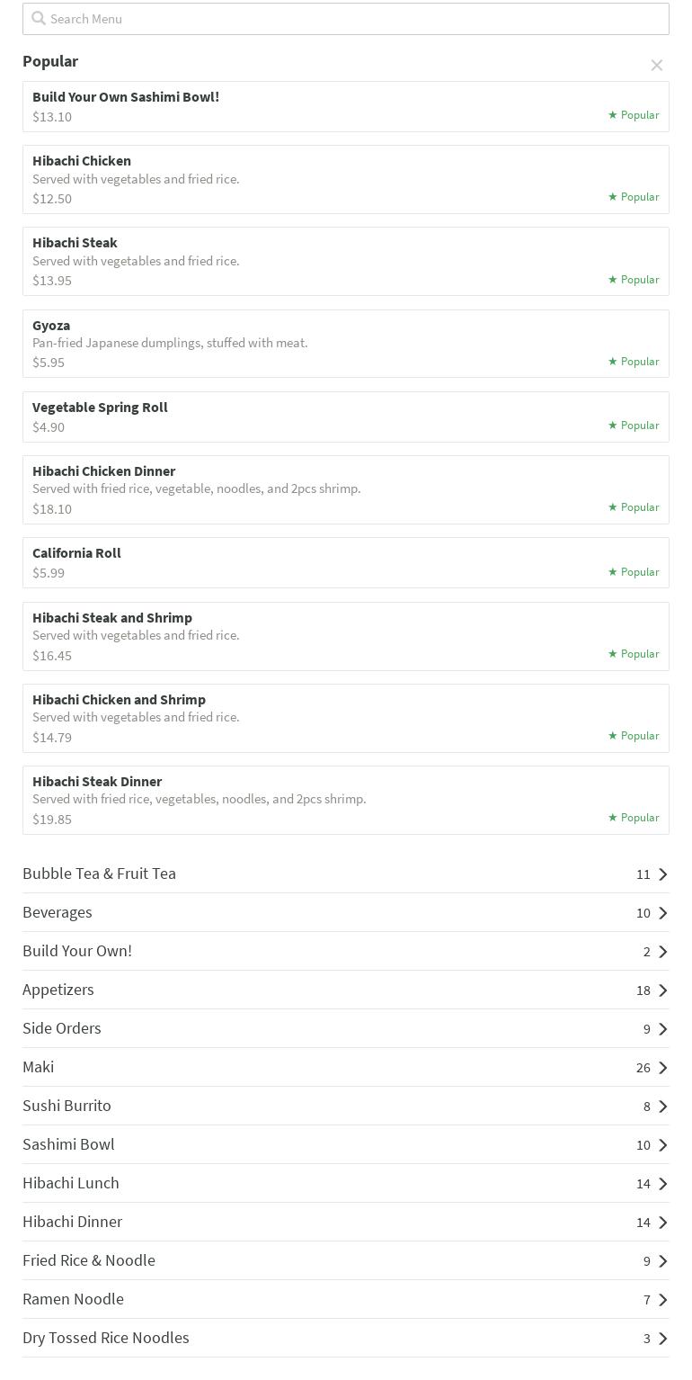The image size is (692, 1380).
Task: Click the search magnifier icon
Action: (39, 18)
